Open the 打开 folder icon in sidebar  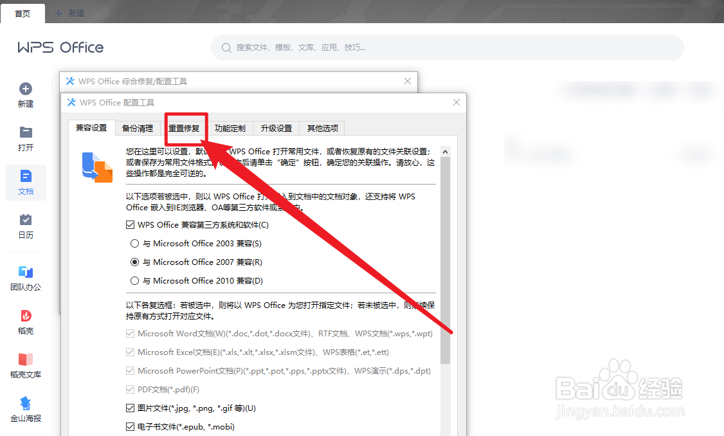25,132
